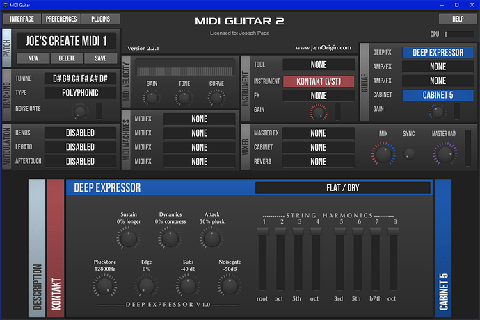480x320 pixels.
Task: Open the fourth MIDI FX slot
Action: pyautogui.click(x=199, y=161)
